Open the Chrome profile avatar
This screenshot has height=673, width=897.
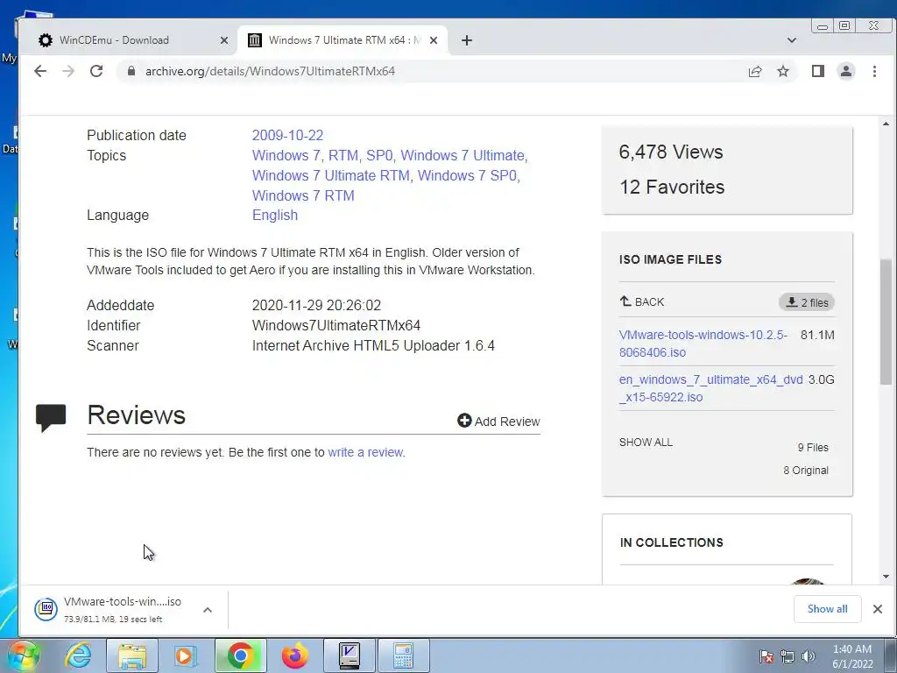point(846,71)
